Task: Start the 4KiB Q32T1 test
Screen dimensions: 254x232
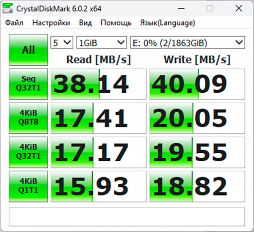Action: (x=28, y=152)
